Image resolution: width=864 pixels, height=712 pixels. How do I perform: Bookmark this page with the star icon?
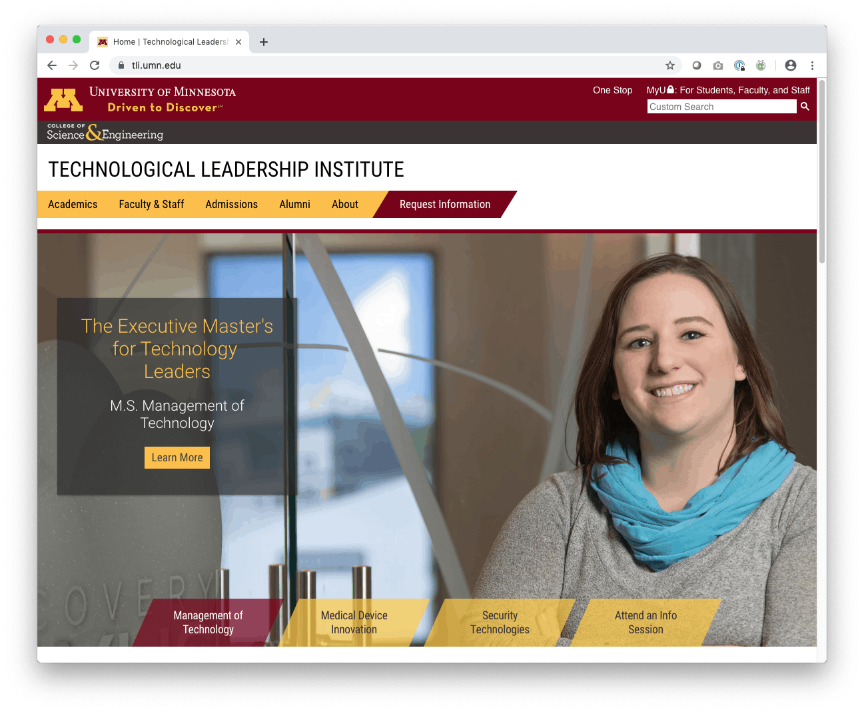670,65
